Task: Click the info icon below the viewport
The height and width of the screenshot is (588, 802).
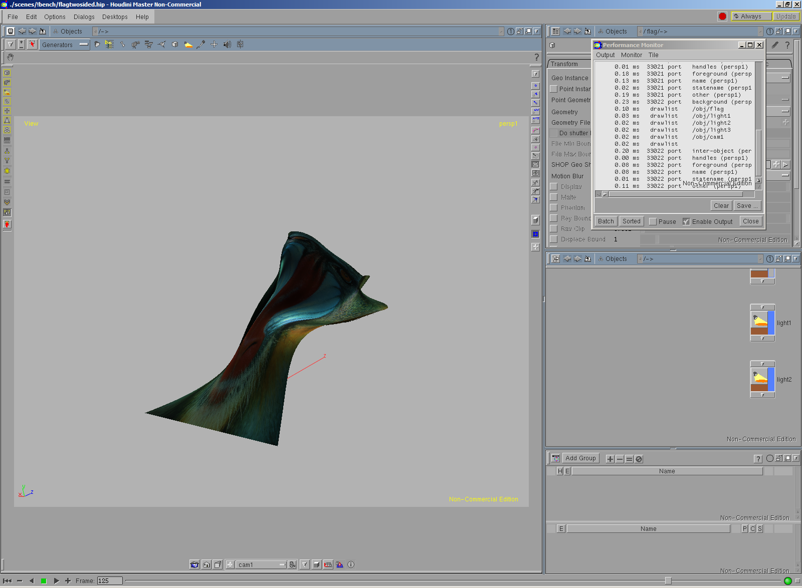Action: coord(351,564)
